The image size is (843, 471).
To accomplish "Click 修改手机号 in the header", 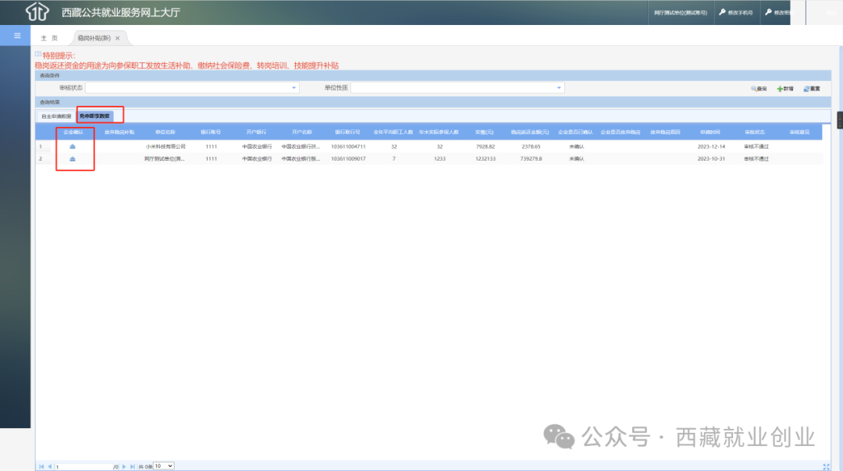I will (736, 12).
